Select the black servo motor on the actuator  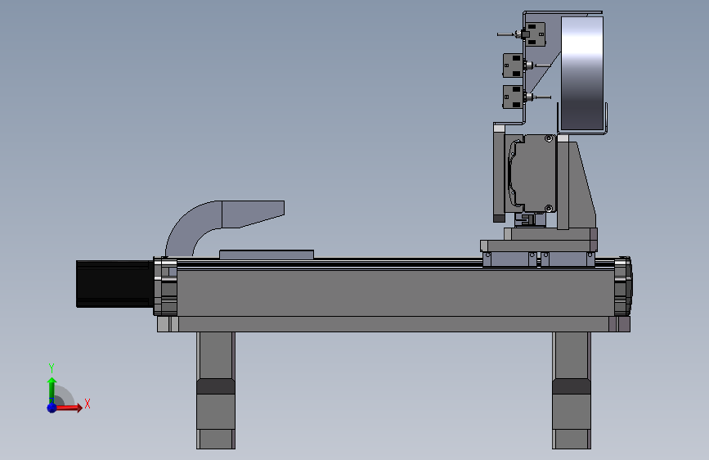pyautogui.click(x=114, y=284)
